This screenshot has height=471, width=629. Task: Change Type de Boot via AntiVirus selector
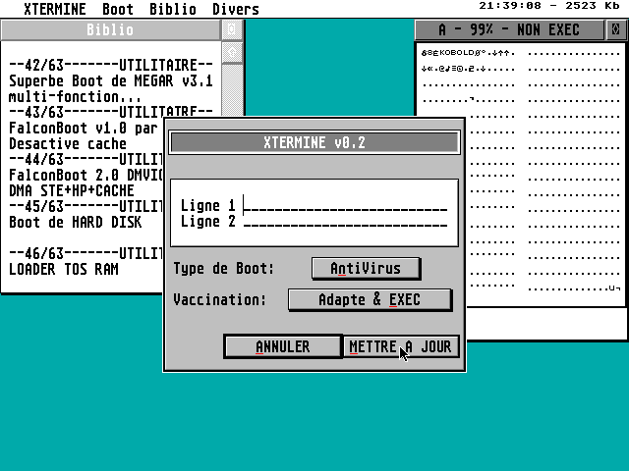point(366,268)
